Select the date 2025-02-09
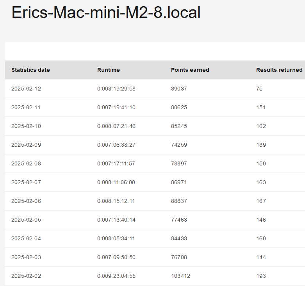 point(26,145)
